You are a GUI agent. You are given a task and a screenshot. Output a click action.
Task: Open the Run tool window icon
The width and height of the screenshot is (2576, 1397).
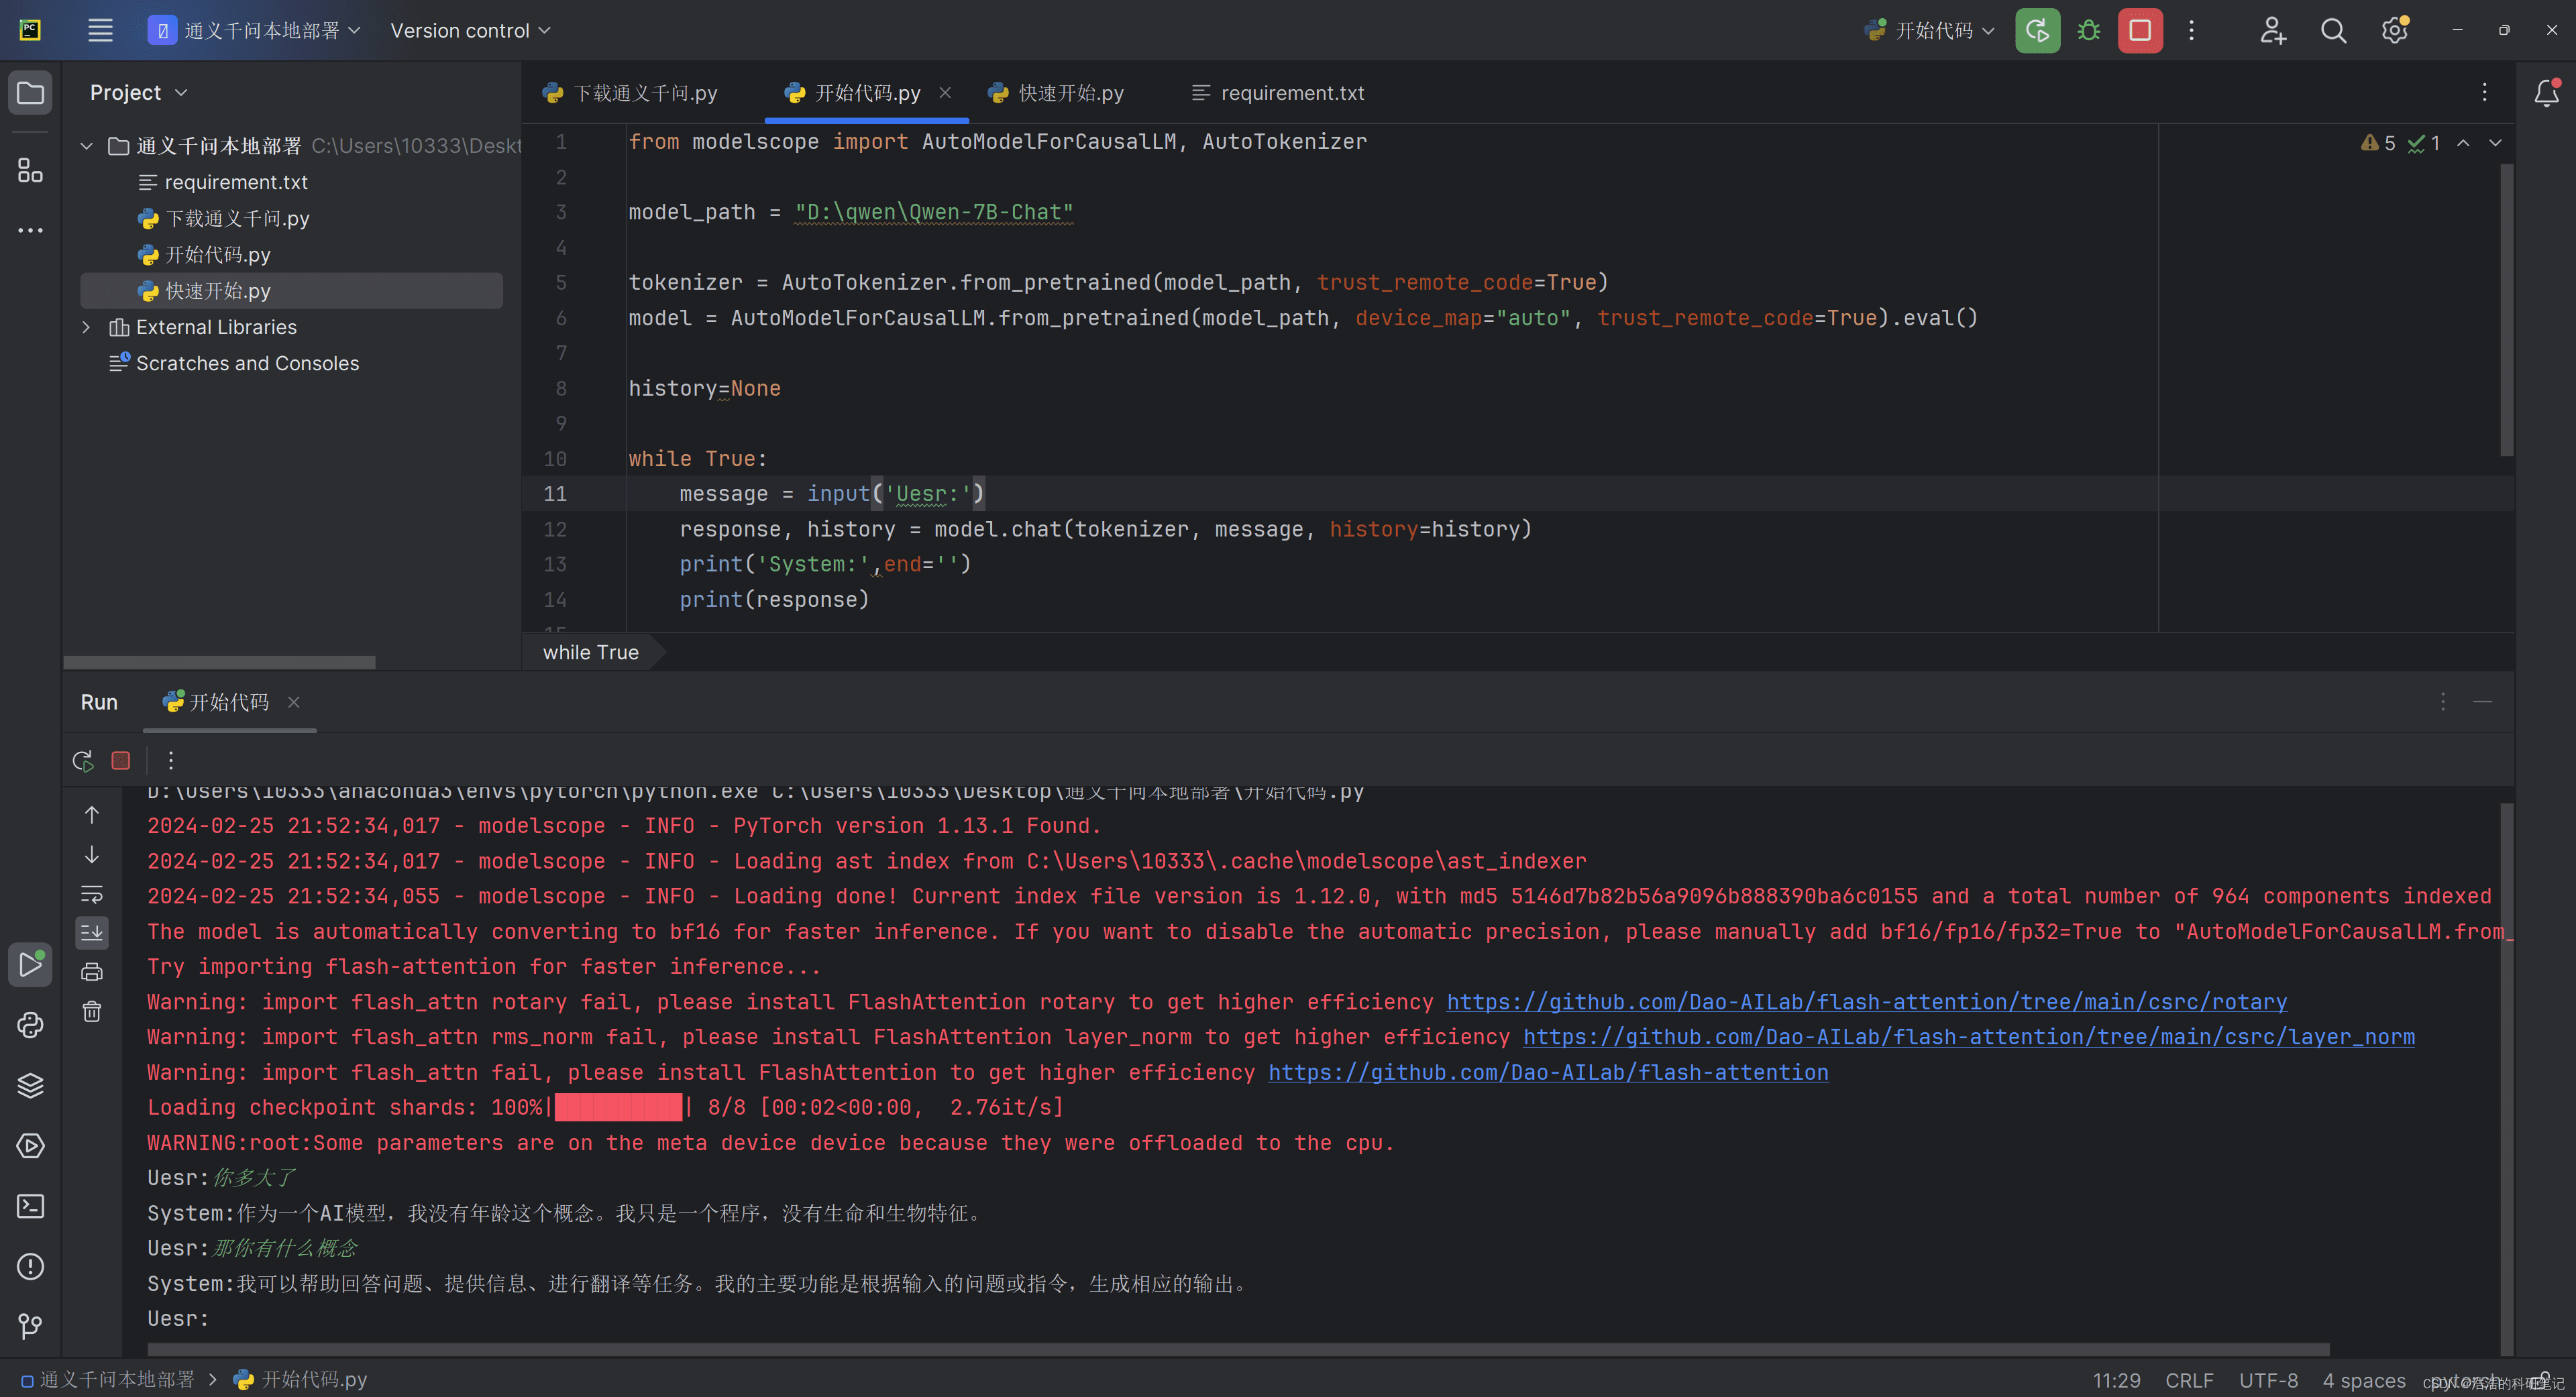point(30,964)
